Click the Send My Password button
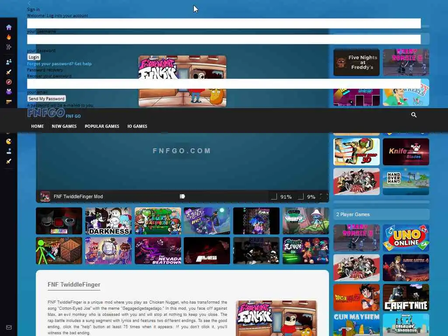448x336 pixels. coord(46,98)
